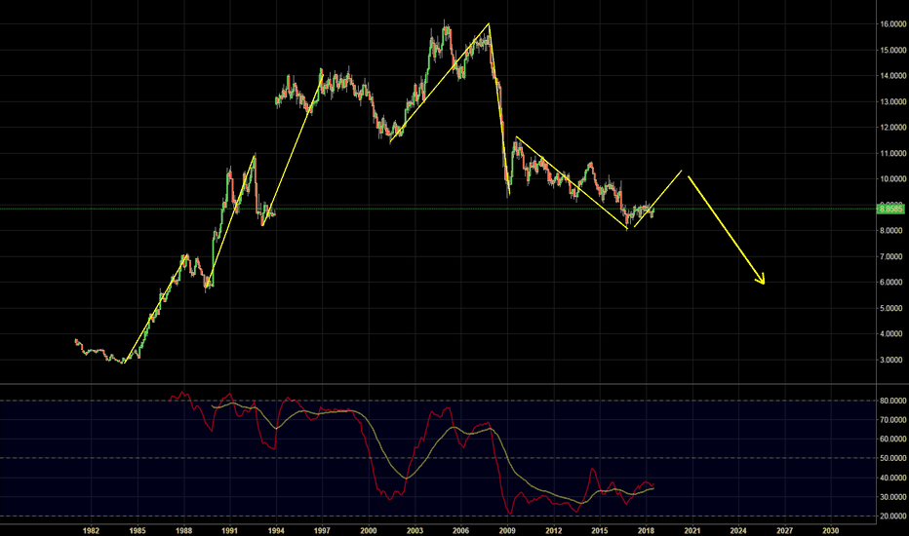Click the 1985 label on the time axis
909x536 pixels.
(138, 530)
